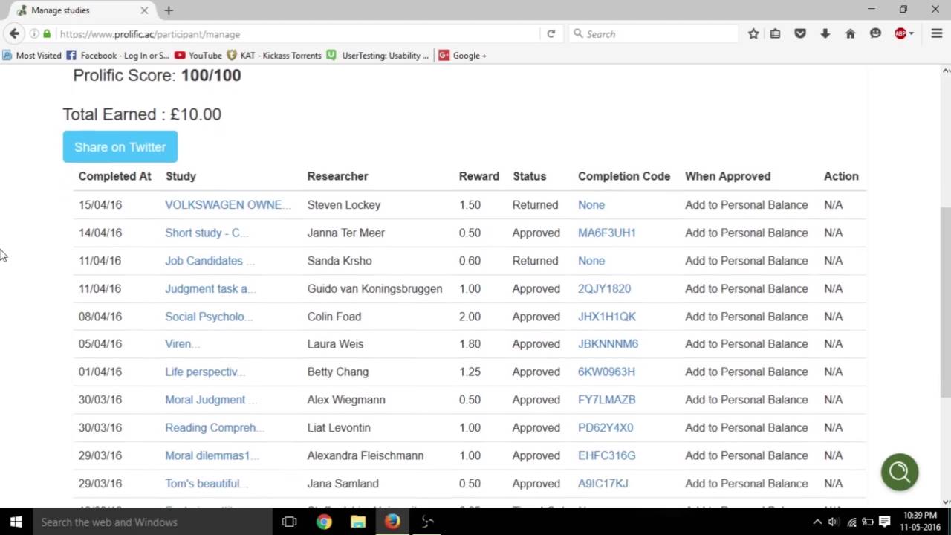
Task: Click the Search the web and Windows box
Action: [152, 522]
